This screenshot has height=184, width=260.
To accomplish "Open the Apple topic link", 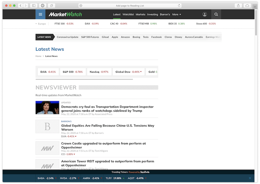I will [x=115, y=37].
